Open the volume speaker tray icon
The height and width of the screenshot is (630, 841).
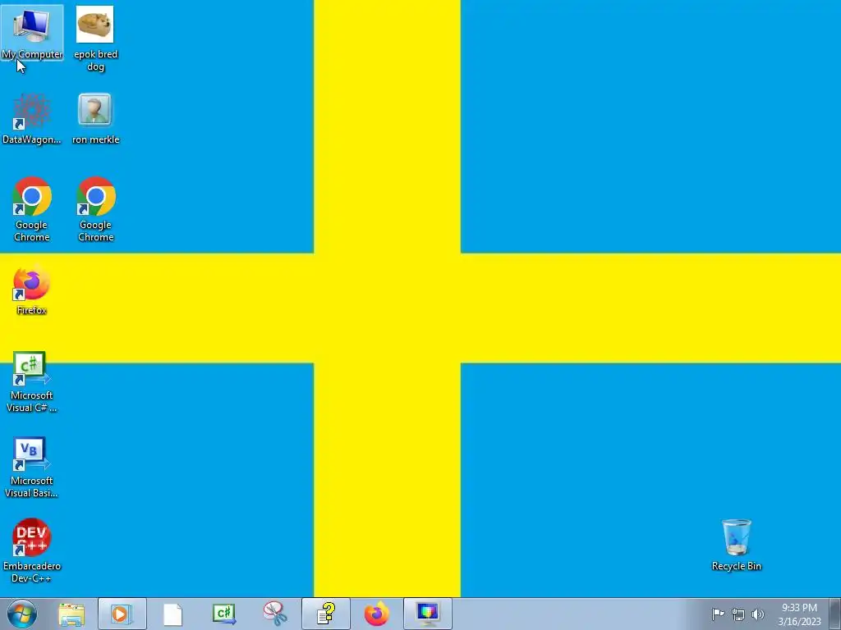pyautogui.click(x=757, y=614)
